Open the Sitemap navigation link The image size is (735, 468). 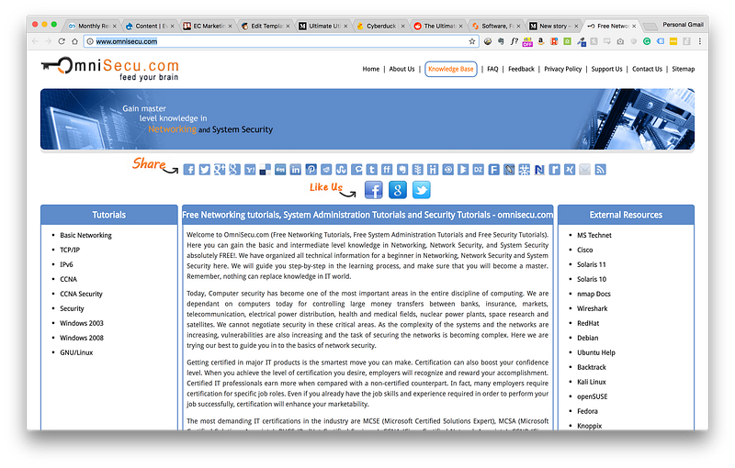pyautogui.click(x=683, y=69)
